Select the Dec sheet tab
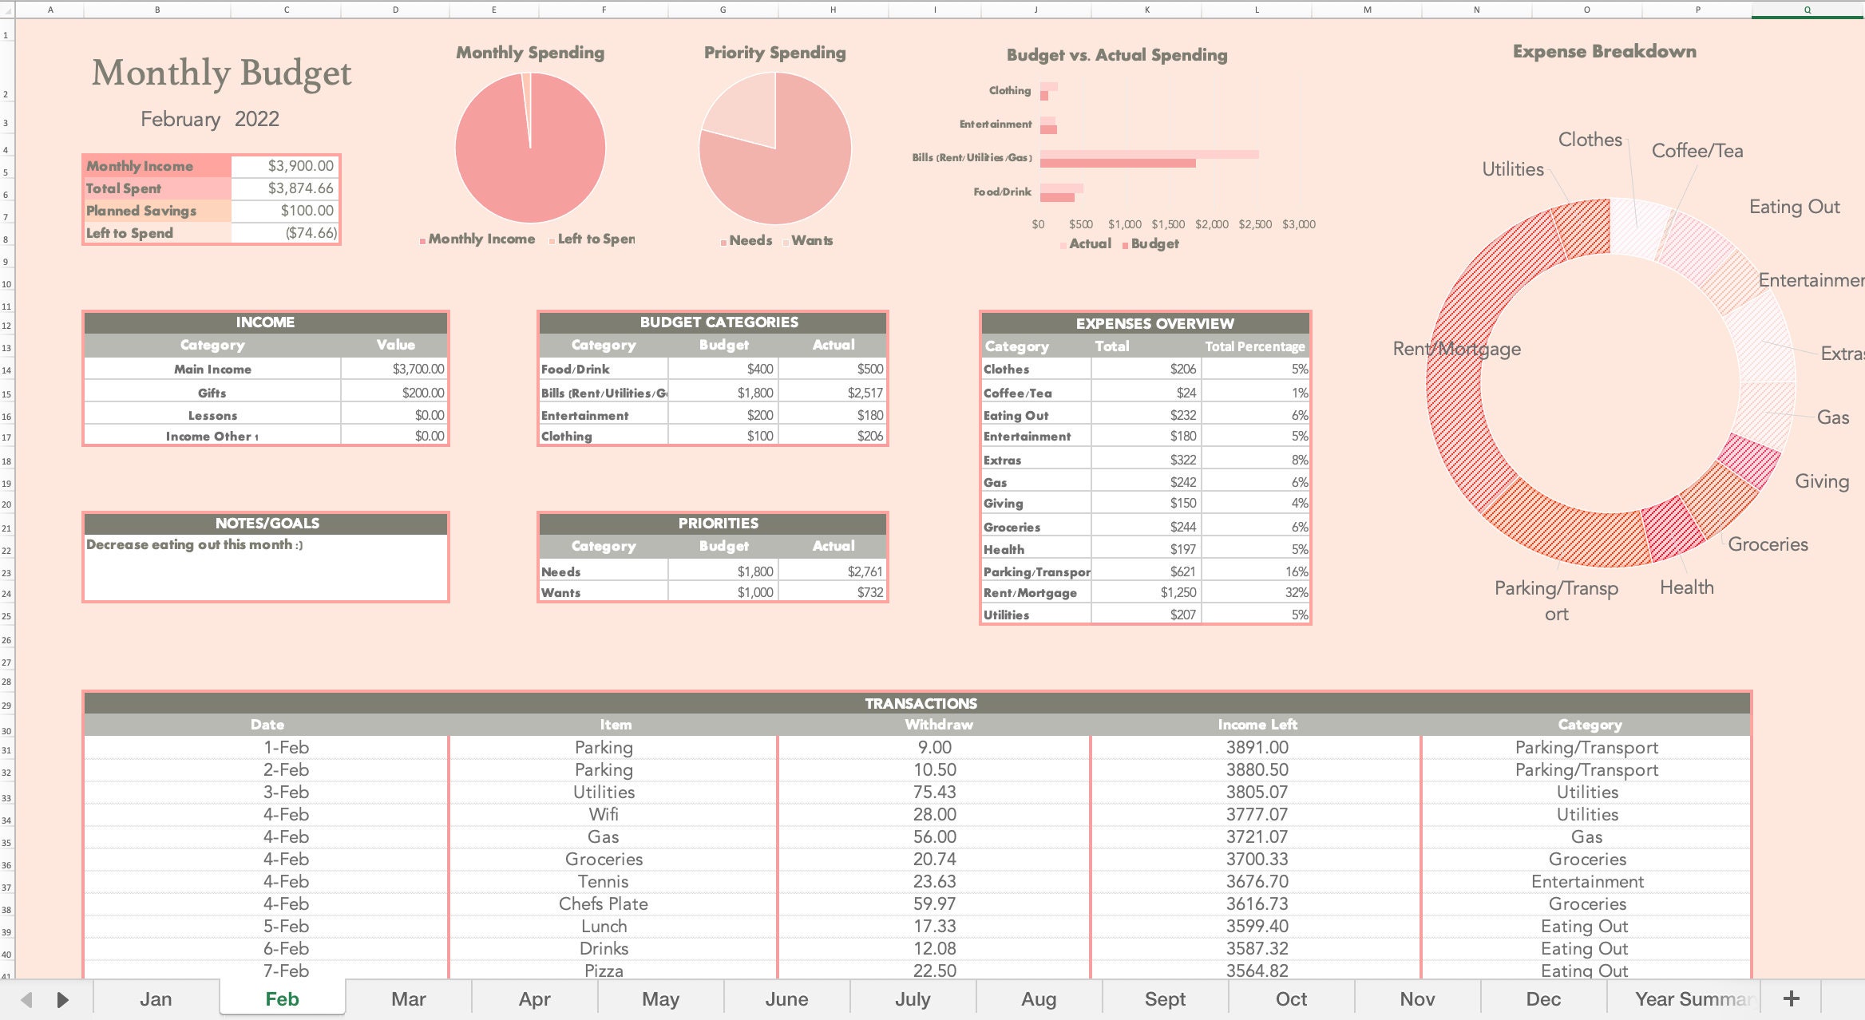 point(1542,998)
